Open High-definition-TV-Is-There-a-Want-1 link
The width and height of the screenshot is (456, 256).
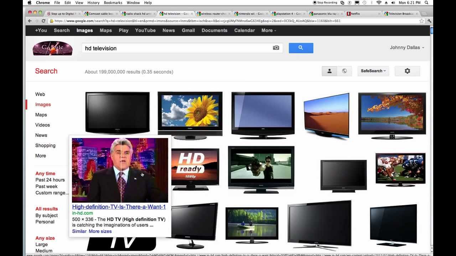point(119,207)
